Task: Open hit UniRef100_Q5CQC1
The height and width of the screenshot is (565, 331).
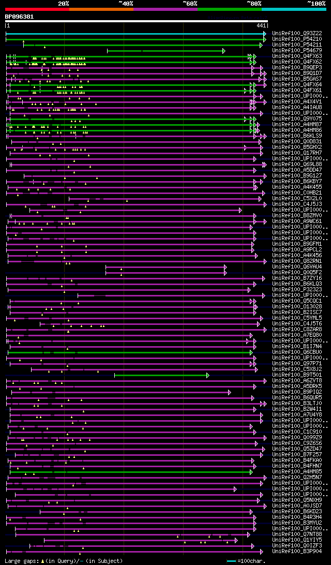Action: 297,301
